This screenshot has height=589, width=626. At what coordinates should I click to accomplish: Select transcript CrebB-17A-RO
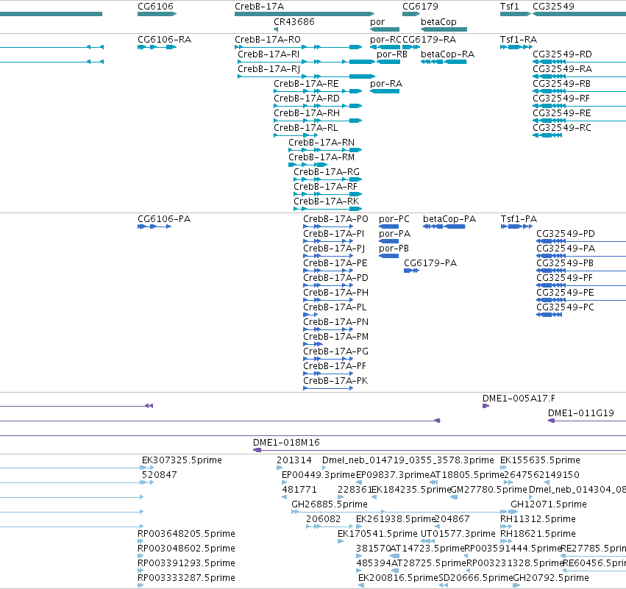coord(268,40)
